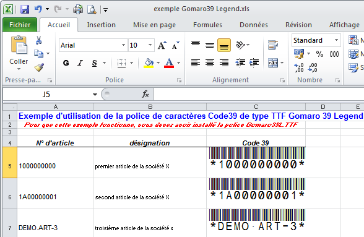Image resolution: width=364 pixels, height=237 pixels.
Task: Increase the indent
Action: (x=254, y=62)
